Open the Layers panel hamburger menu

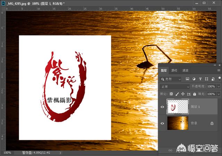click(x=219, y=70)
